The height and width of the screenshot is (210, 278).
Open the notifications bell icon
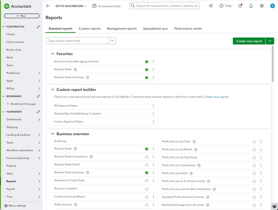[251, 5]
